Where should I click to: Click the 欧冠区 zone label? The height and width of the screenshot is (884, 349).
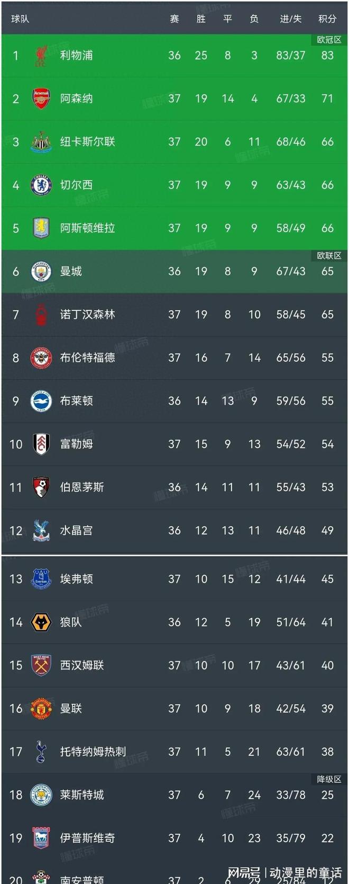pos(328,39)
